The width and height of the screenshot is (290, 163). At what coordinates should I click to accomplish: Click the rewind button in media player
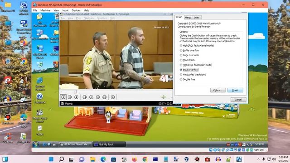pyautogui.click(x=91, y=97)
